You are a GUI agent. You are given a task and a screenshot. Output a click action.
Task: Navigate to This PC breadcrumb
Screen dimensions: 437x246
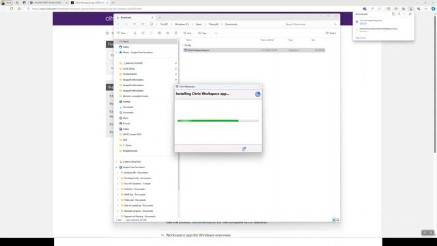164,25
